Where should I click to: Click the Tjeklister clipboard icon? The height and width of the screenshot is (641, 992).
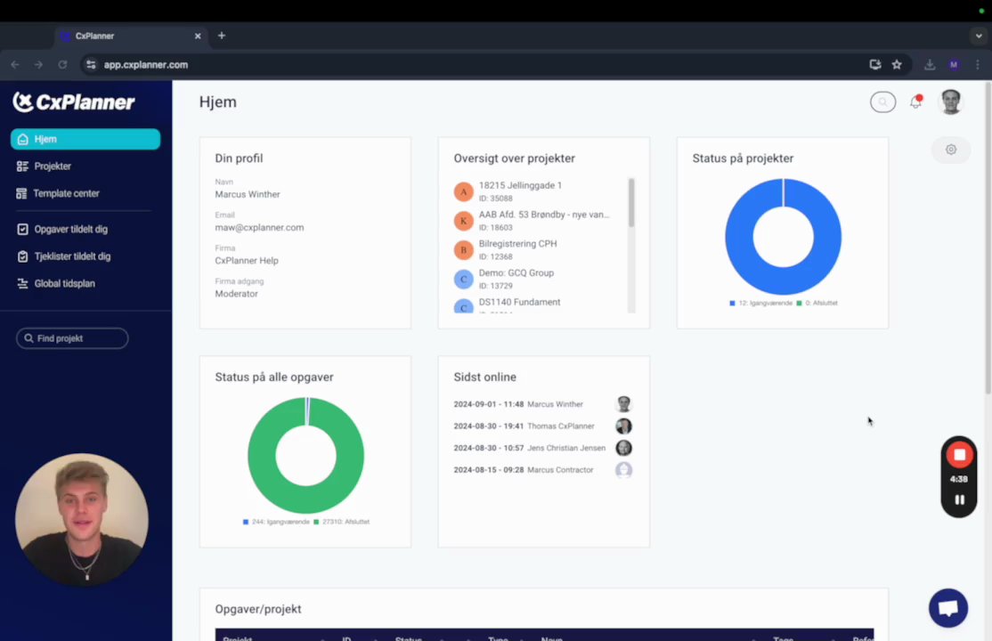pos(23,256)
